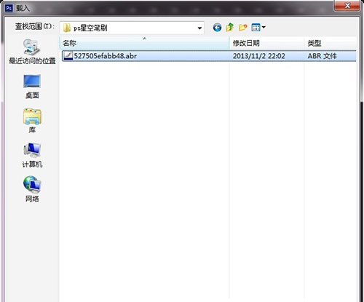This screenshot has width=364, height=302.
Task: Create new folder icon in toolbar
Action: 242,28
